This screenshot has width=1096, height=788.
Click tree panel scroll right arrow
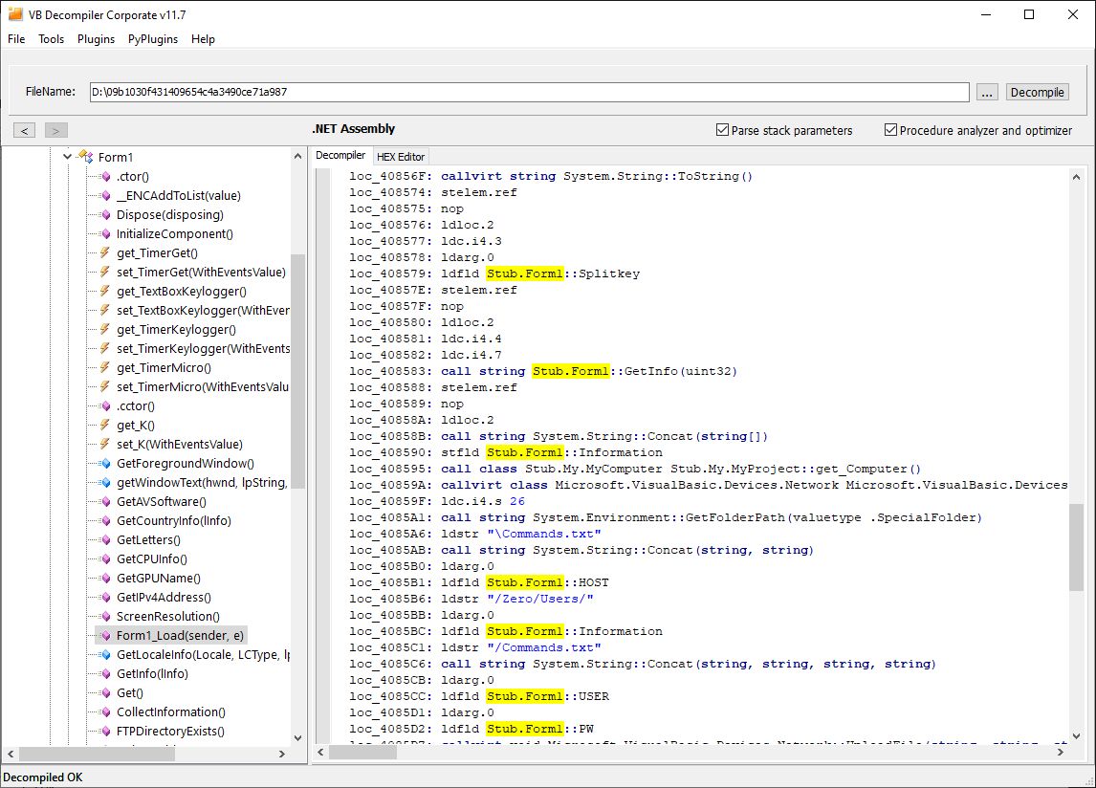(x=282, y=754)
